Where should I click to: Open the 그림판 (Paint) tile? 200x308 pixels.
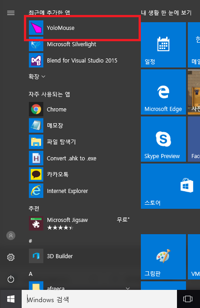point(163,257)
